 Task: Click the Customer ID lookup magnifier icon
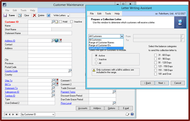53,22
